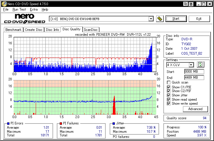Click the PIF jitter lower graph
Image resolution: width=214 pixels, height=141 pixels.
click(85, 97)
